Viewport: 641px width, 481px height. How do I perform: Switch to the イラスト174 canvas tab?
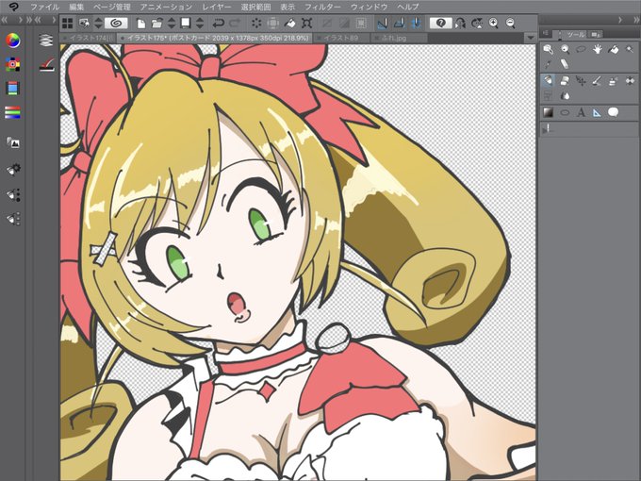coord(88,38)
